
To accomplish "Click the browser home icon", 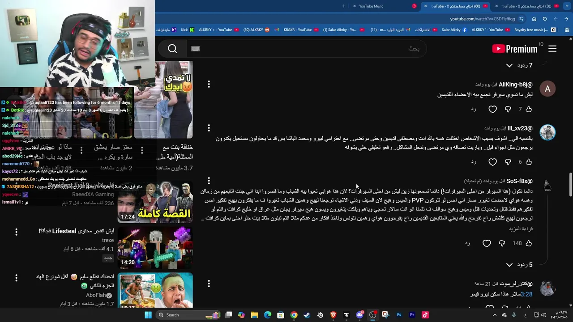I will (534, 19).
